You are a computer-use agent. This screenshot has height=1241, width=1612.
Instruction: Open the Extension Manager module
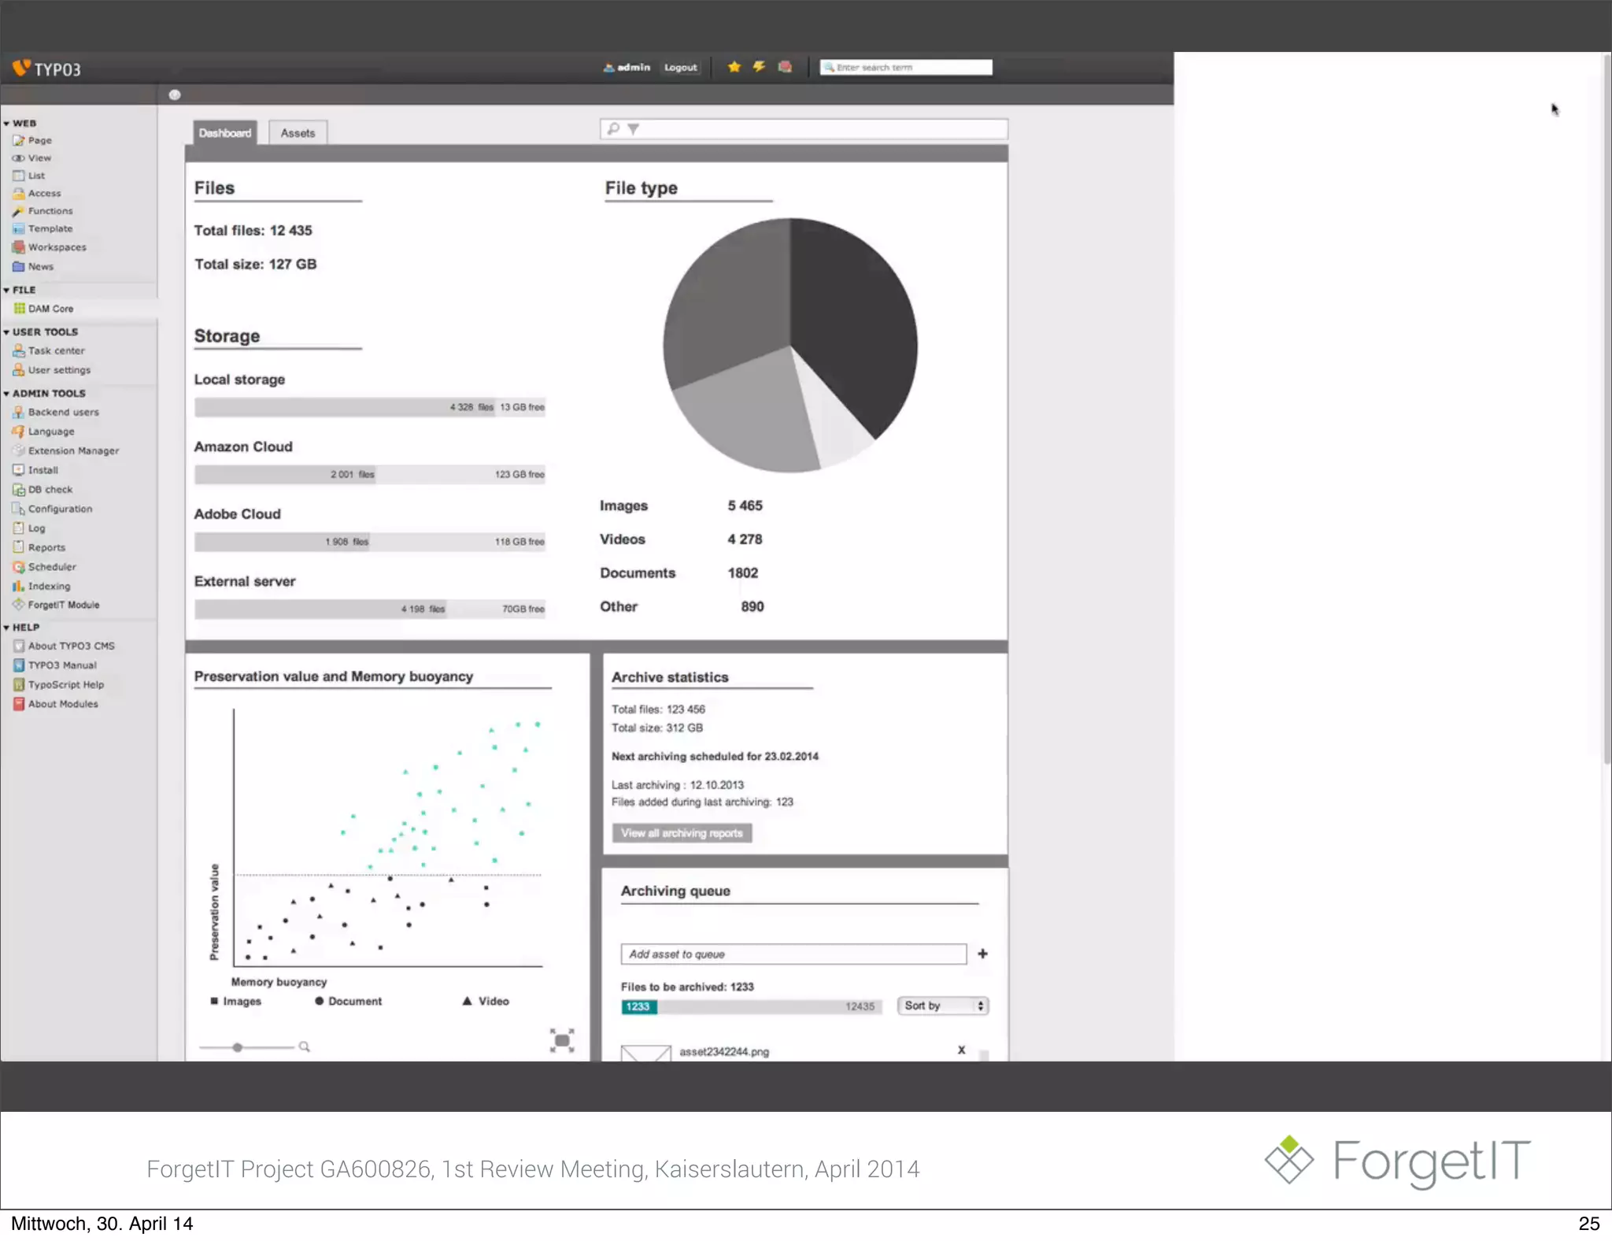coord(73,450)
